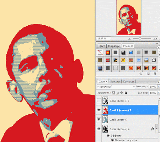Image resolution: width=160 pixels, height=142 pixels.
Task: Click the Заливка 100% fill field
Action: tap(153, 93)
